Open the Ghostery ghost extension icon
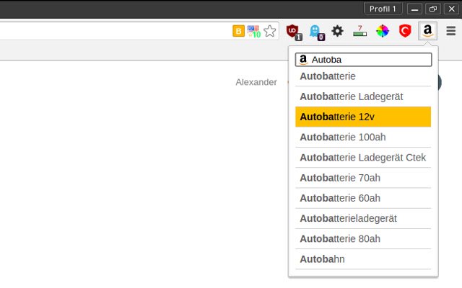This screenshot has height=288, width=462. coord(316,32)
